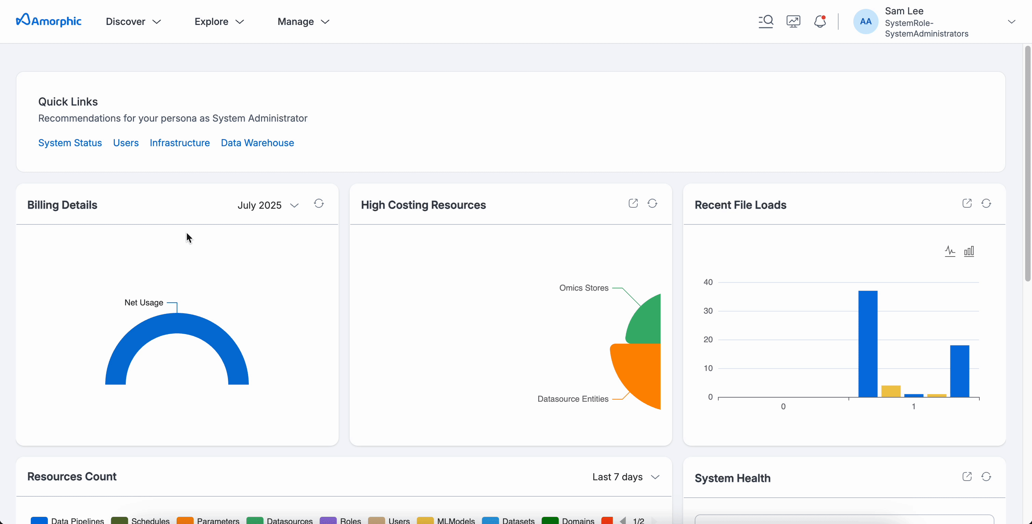1032x524 pixels.
Task: Refresh the Billing Details card
Action: [318, 204]
